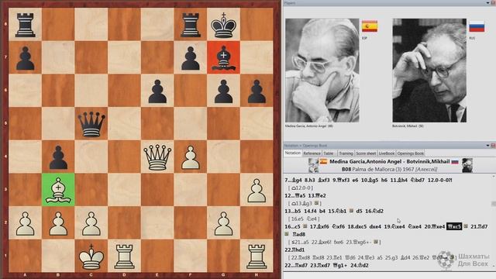This screenshot has width=496, height=279.
Task: Select the white pawn on b2
Action: [x=58, y=223]
